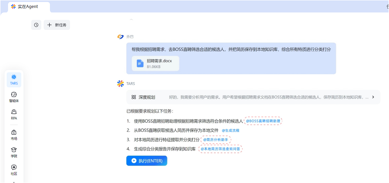389x183 pixels.
Task: Select task step 4 text 生成综合分类报告
Action: (165, 149)
